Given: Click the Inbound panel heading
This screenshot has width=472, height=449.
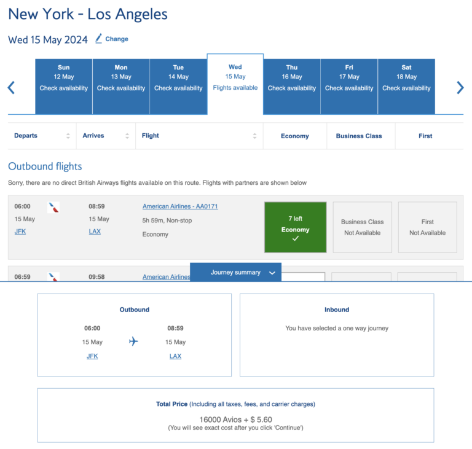Looking at the screenshot, I should [337, 310].
